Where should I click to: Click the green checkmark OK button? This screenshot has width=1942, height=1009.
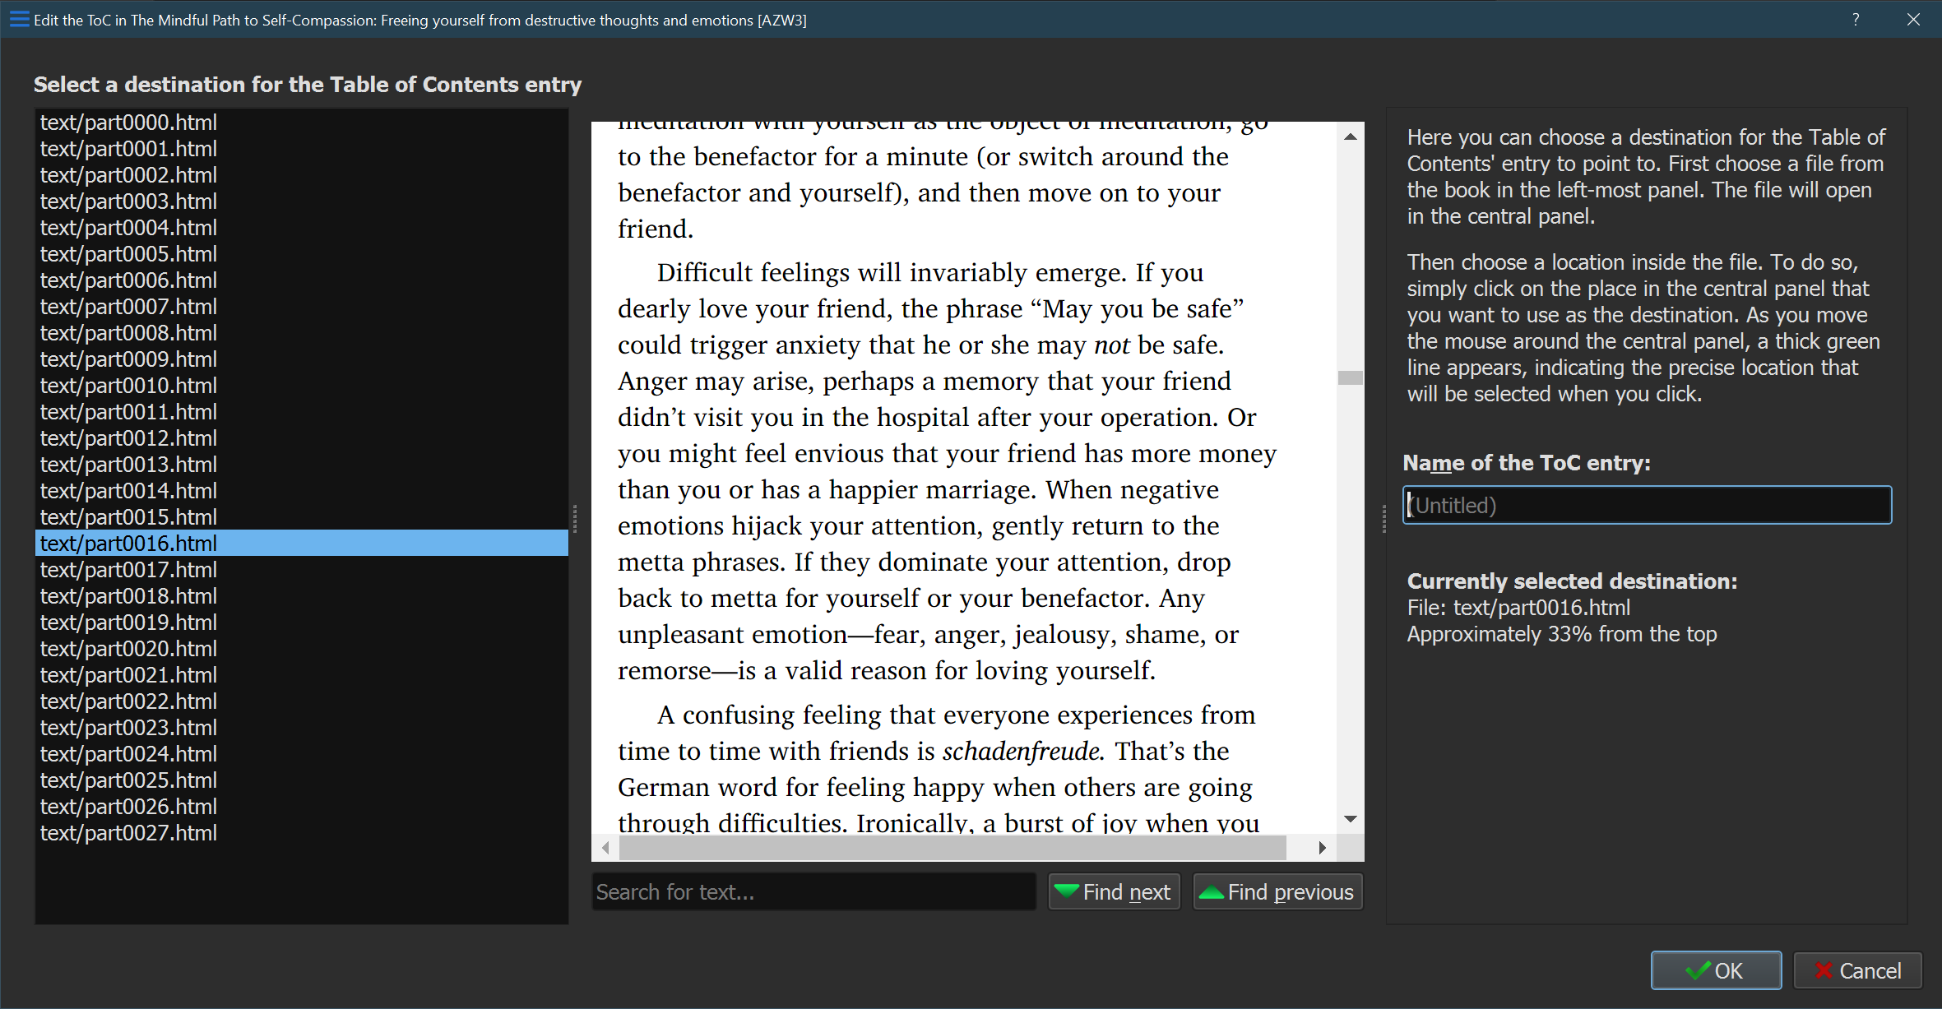tap(1715, 970)
